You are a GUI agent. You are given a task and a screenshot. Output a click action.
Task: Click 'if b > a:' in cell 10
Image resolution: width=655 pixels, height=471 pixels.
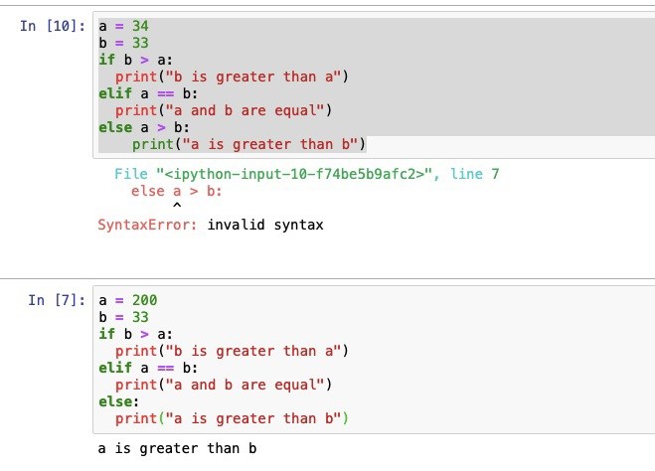136,60
